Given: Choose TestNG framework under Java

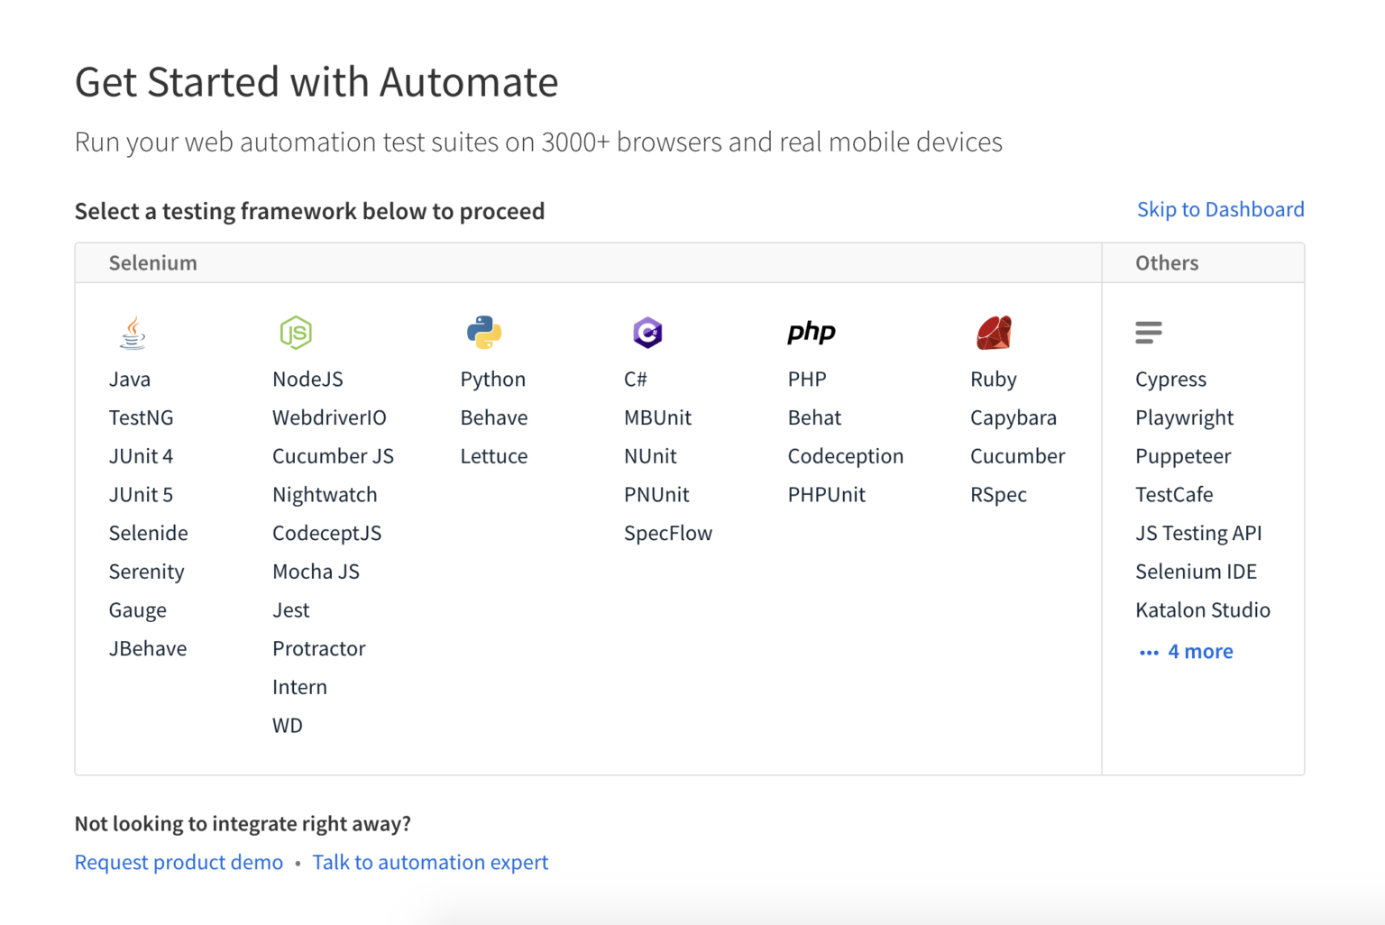Looking at the screenshot, I should 141,418.
